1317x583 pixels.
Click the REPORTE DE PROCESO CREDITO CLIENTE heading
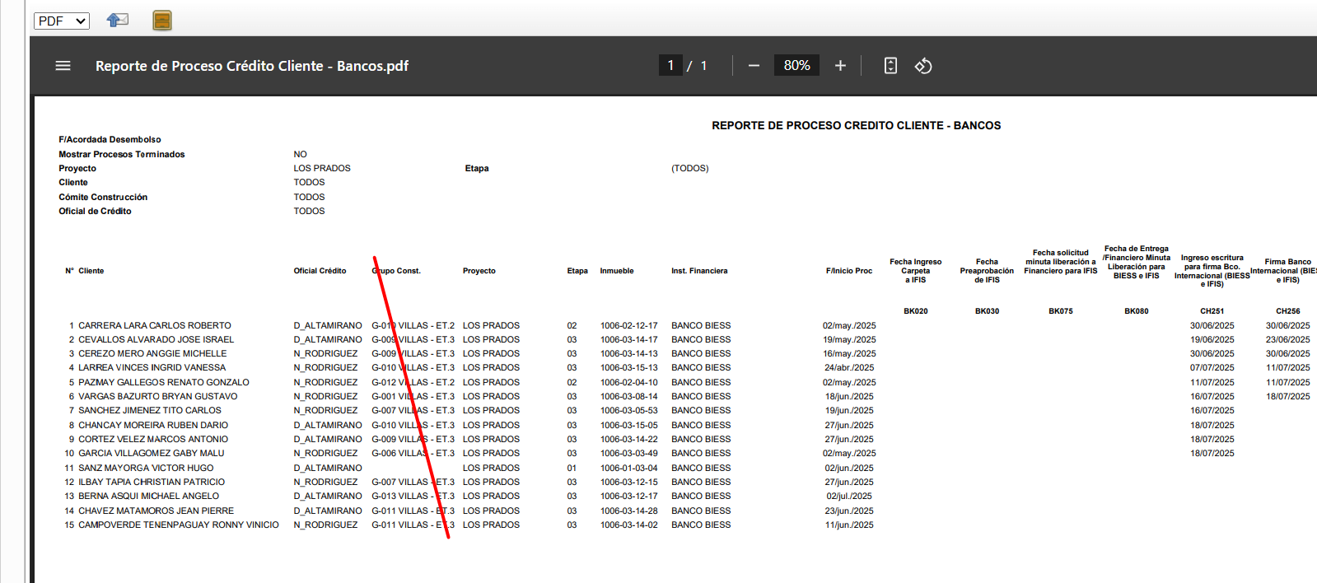[x=856, y=125]
